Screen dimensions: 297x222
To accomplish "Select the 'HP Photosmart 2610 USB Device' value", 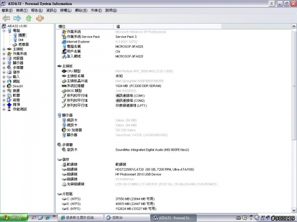I will click(x=138, y=174).
